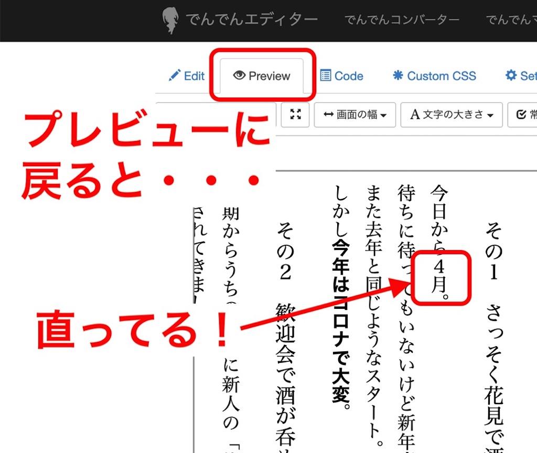The width and height of the screenshot is (537, 453).
Task: Open the でんでんコンバーター link
Action: click(402, 20)
